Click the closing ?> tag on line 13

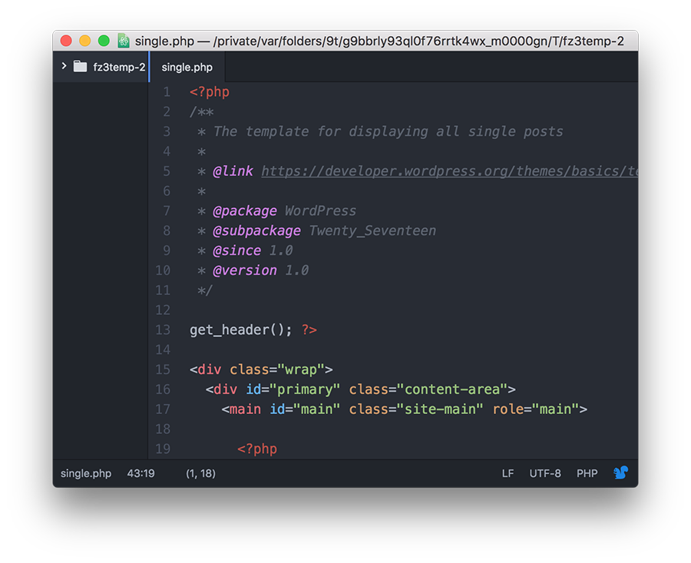309,330
